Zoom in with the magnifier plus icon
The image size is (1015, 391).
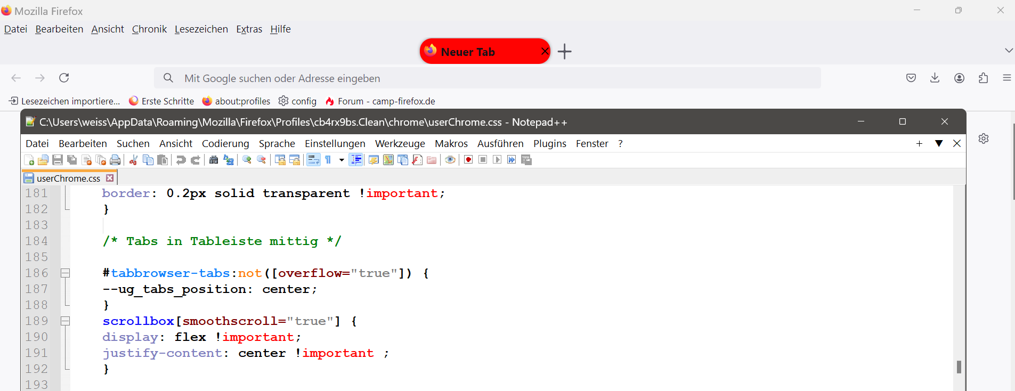click(x=247, y=160)
